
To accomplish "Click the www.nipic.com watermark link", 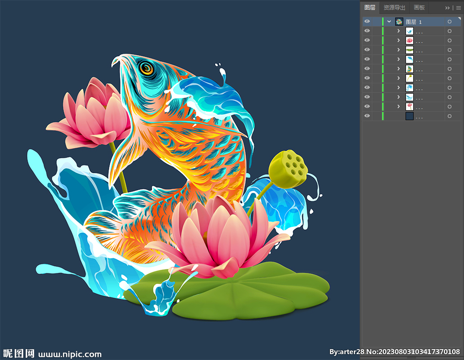I will tap(70, 354).
